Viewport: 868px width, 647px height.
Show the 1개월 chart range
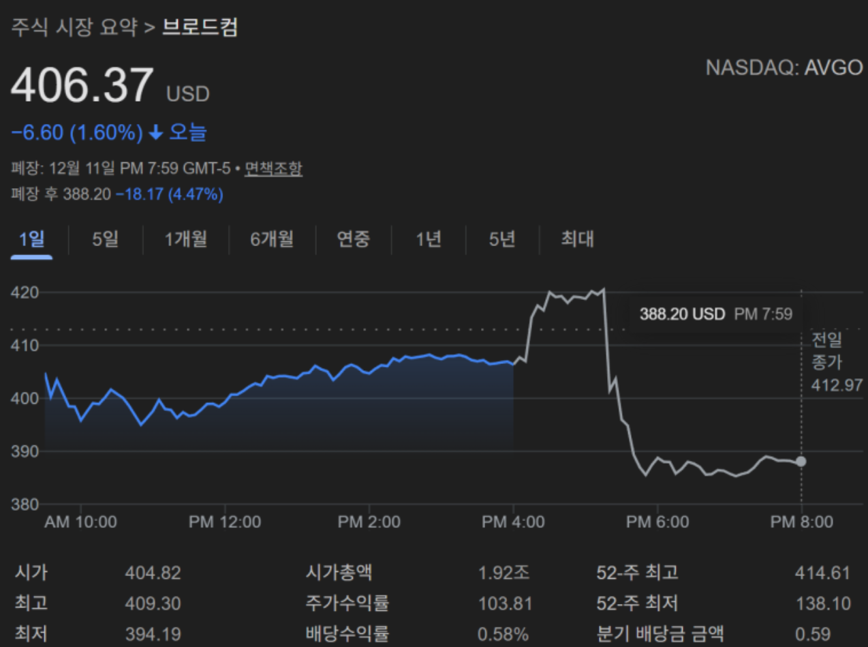point(186,239)
